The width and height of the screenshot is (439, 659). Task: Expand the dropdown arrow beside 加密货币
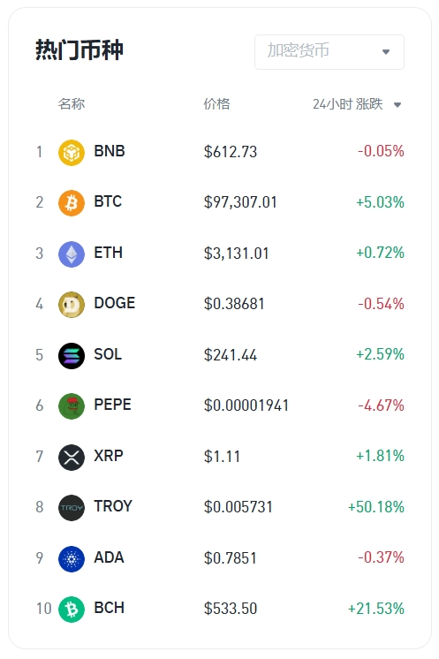point(386,52)
